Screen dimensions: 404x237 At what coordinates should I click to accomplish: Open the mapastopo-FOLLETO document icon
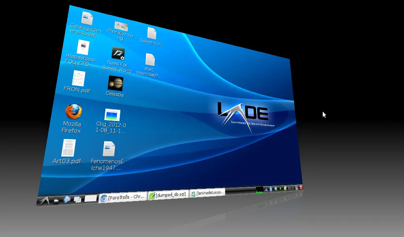pyautogui.click(x=83, y=47)
